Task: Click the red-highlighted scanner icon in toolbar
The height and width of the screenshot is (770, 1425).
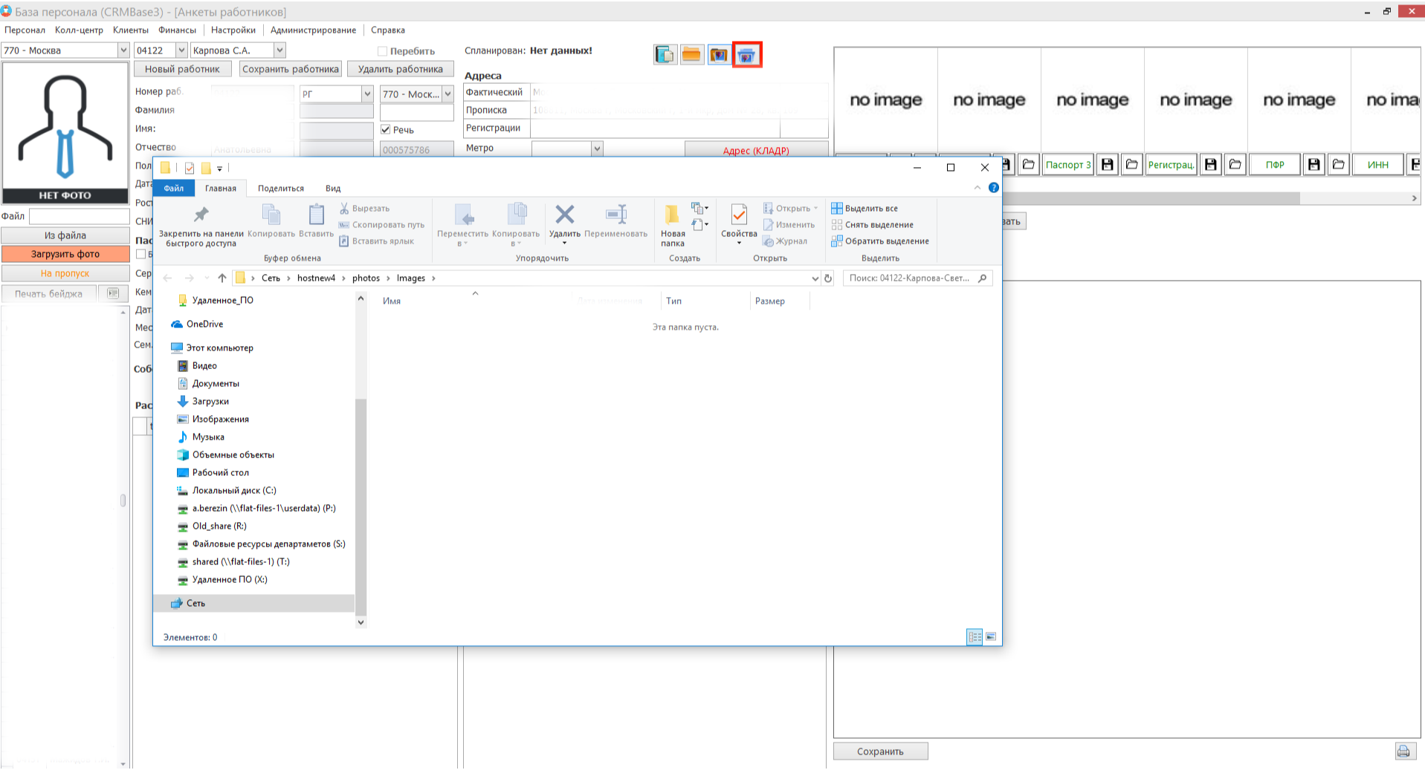Action: pyautogui.click(x=746, y=55)
